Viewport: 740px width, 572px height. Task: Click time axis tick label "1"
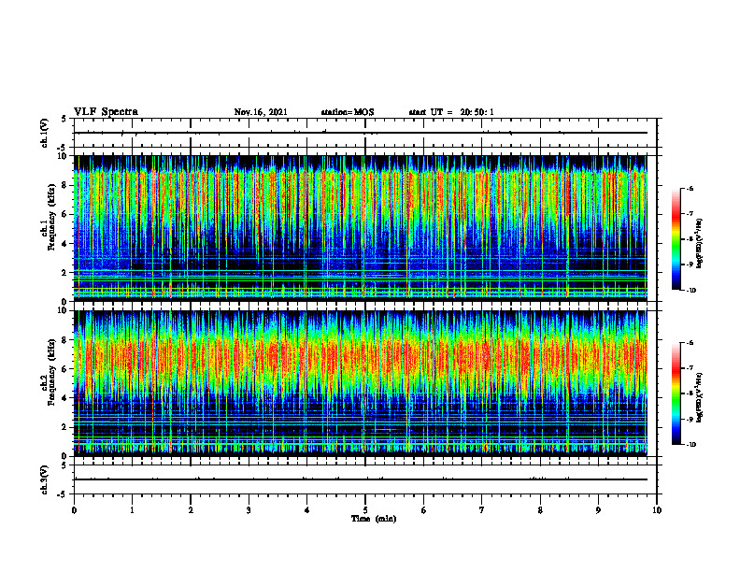(132, 510)
